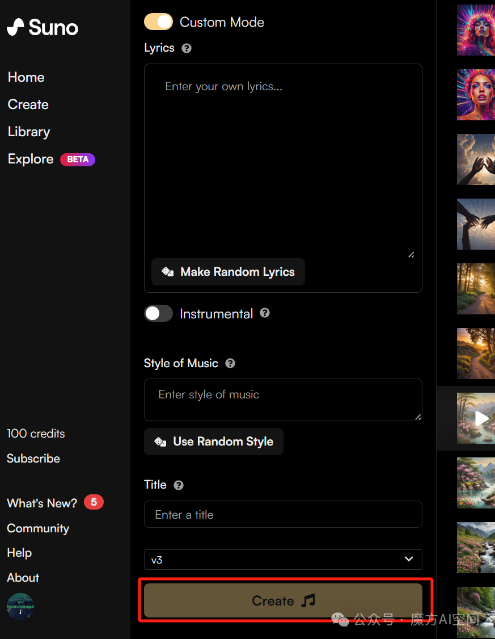This screenshot has width=495, height=639.
Task: Click the 100 credits text
Action: tap(36, 433)
